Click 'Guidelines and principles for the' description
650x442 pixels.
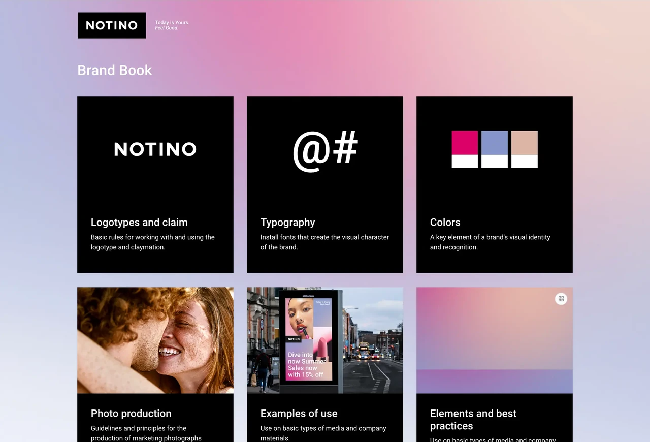point(146,433)
